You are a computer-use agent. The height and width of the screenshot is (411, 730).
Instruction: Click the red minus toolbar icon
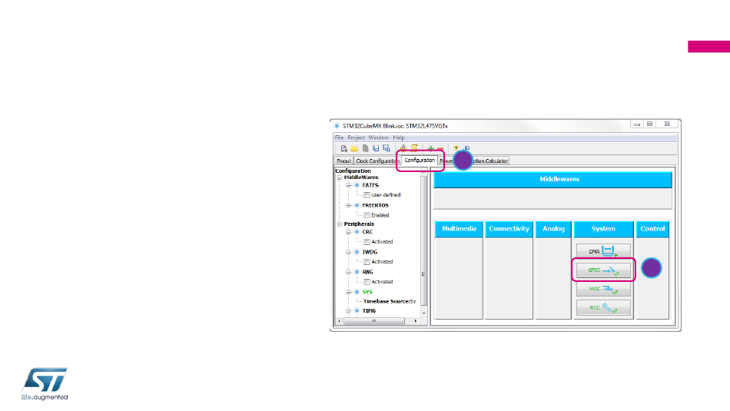pos(440,147)
